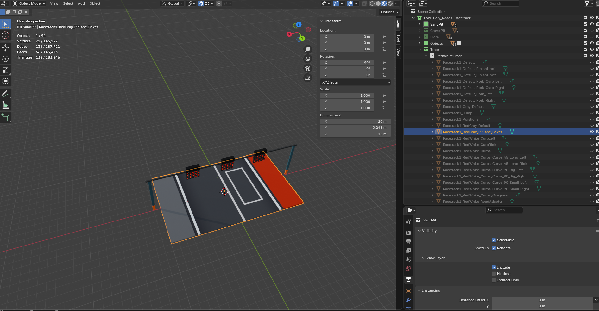Screen dimensions: 599x311
Task: Select the Measure tool
Action: click(5, 105)
